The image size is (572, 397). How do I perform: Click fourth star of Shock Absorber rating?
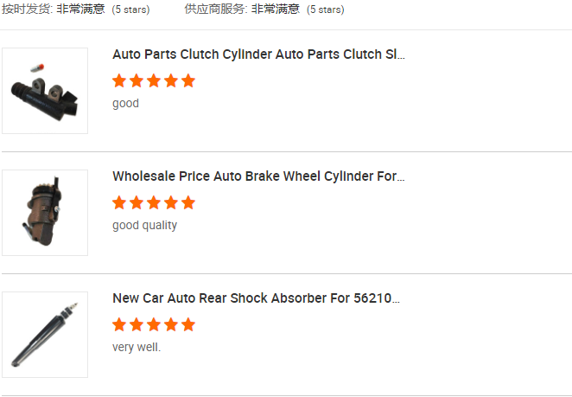coord(171,325)
